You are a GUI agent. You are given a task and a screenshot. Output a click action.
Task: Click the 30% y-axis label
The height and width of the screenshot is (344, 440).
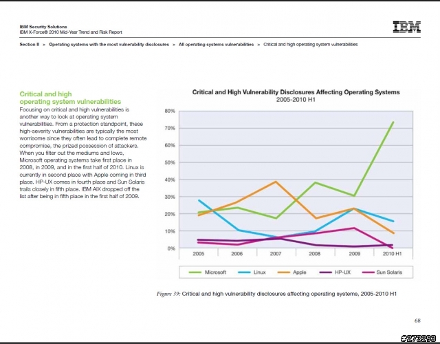(170, 197)
